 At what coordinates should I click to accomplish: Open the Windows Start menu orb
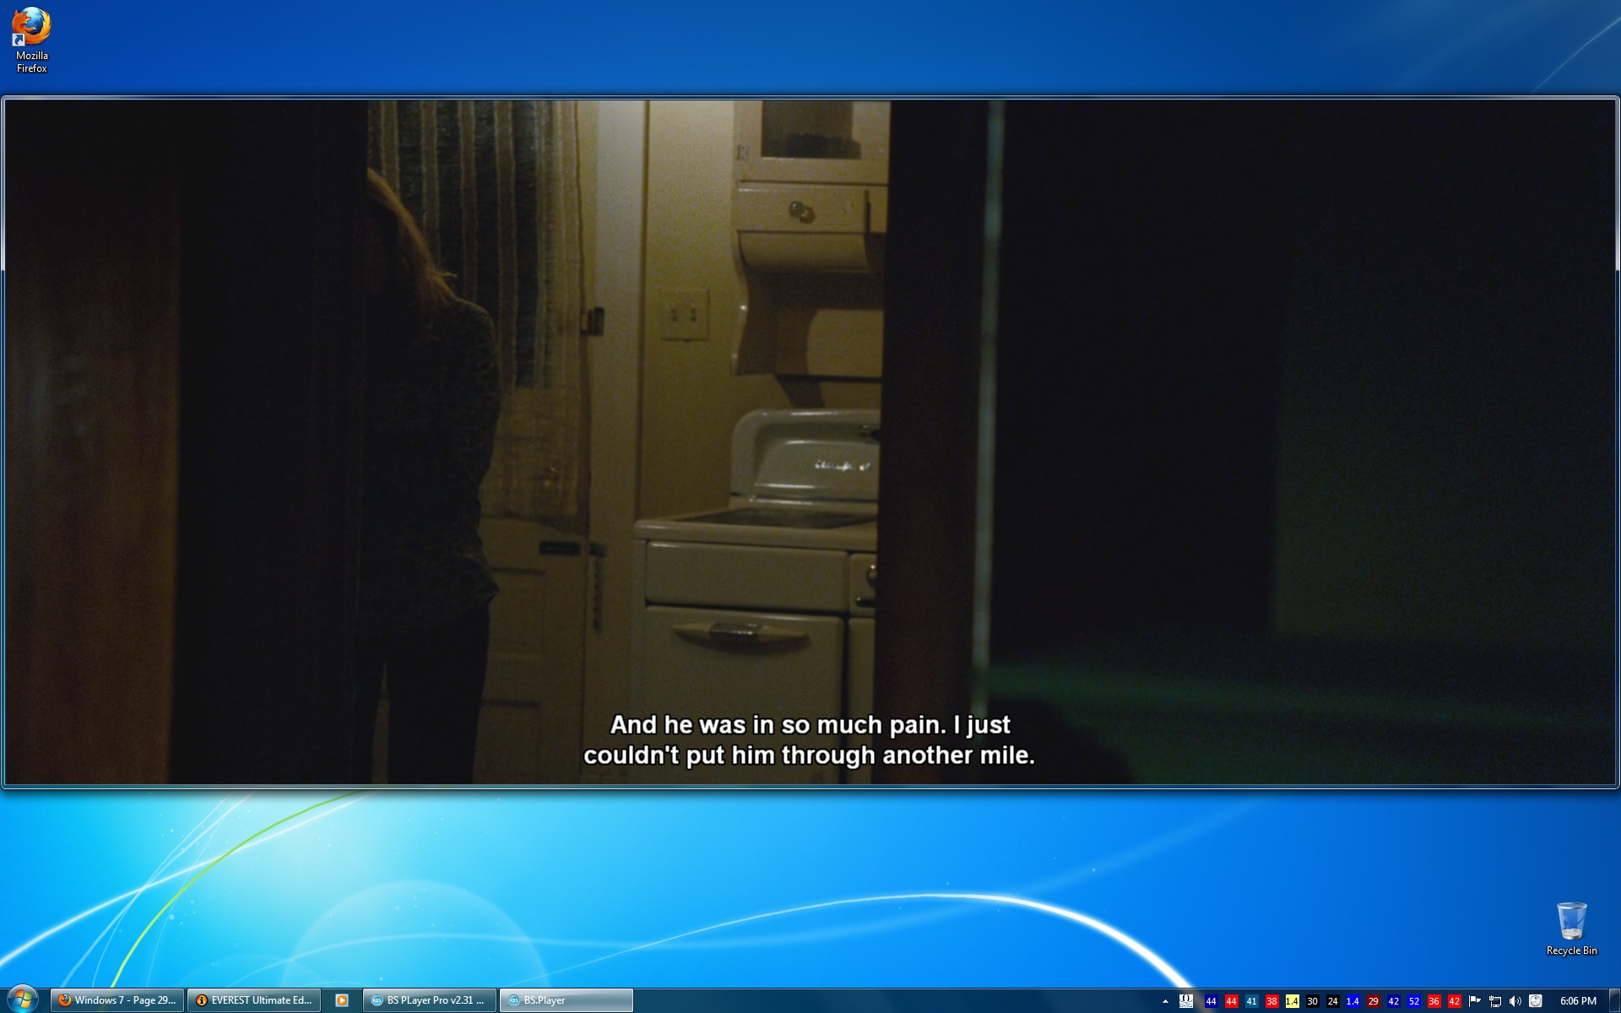(23, 999)
